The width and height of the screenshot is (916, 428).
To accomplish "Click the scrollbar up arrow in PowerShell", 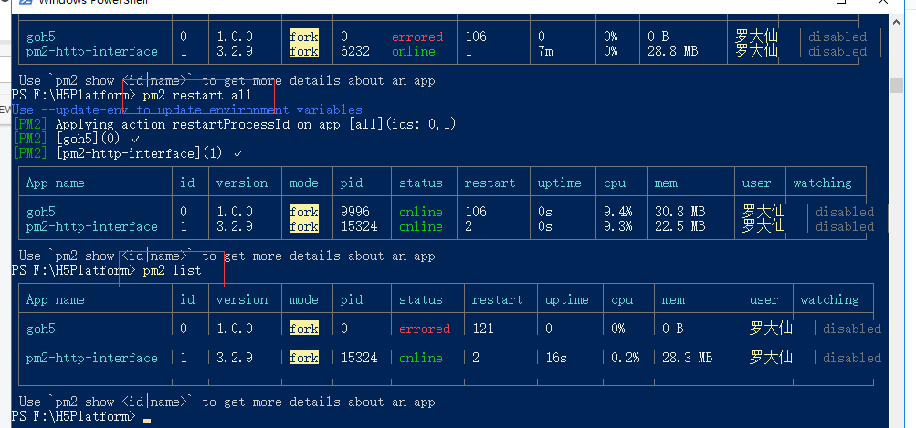I will coord(897,22).
